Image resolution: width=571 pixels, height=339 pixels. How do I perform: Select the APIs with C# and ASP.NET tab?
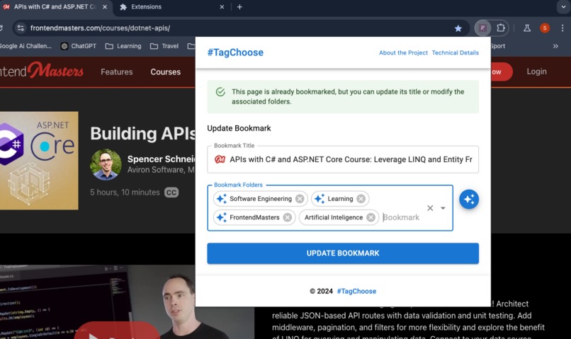(x=55, y=7)
